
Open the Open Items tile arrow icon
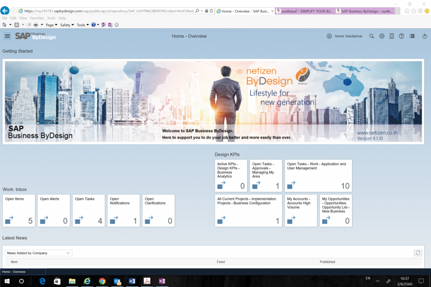[9, 220]
